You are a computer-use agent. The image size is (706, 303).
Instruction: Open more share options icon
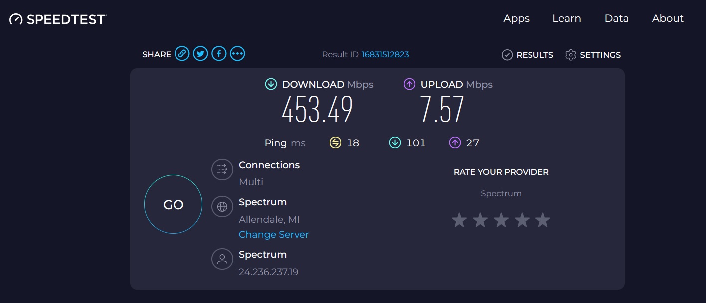[x=237, y=54]
